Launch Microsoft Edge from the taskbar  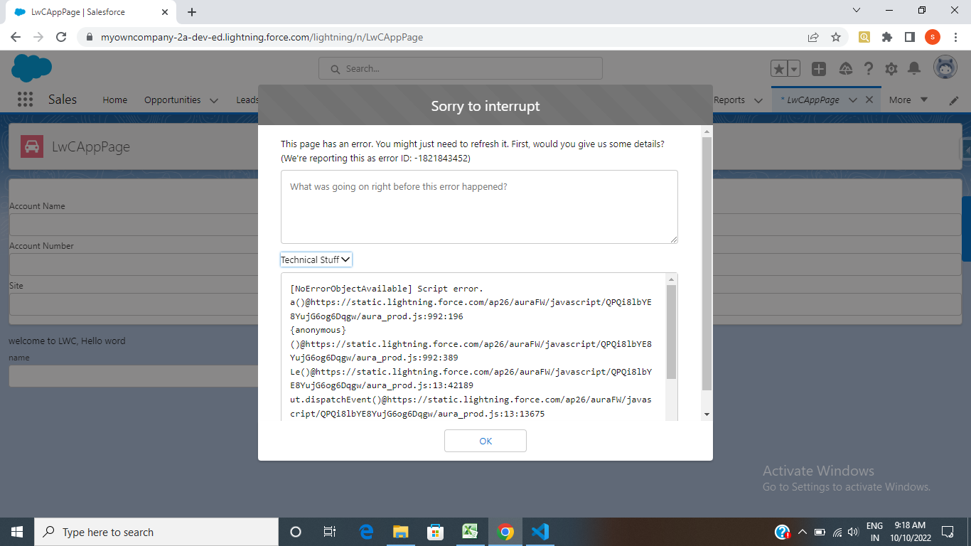[366, 532]
